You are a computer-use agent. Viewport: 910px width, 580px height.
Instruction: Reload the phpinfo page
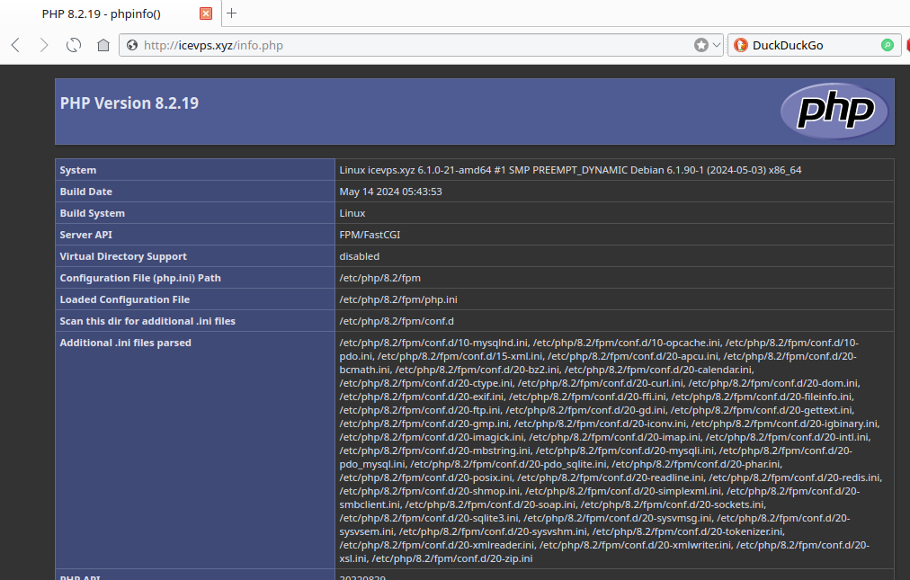click(74, 45)
